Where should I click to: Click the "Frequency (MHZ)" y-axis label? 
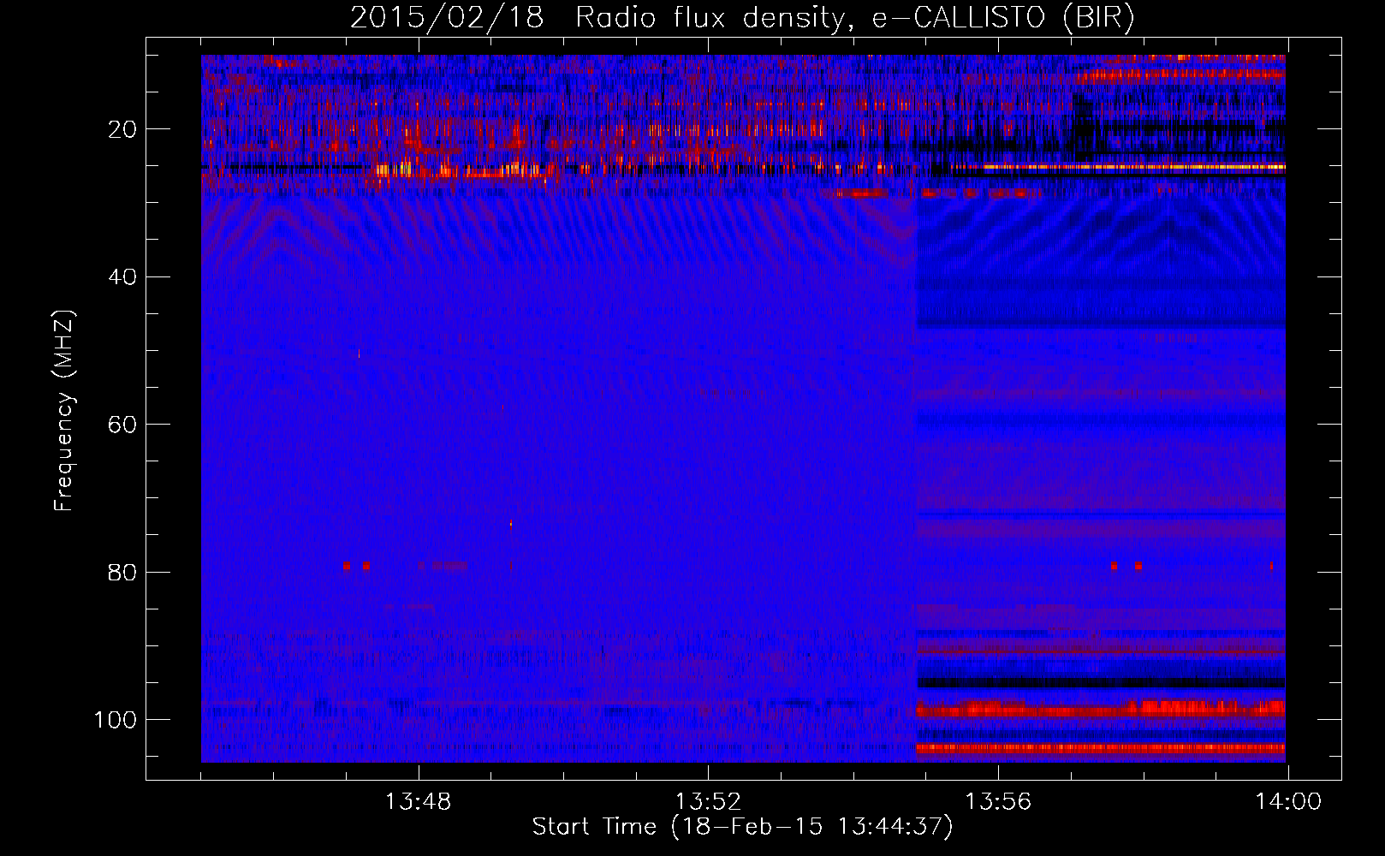click(x=65, y=411)
